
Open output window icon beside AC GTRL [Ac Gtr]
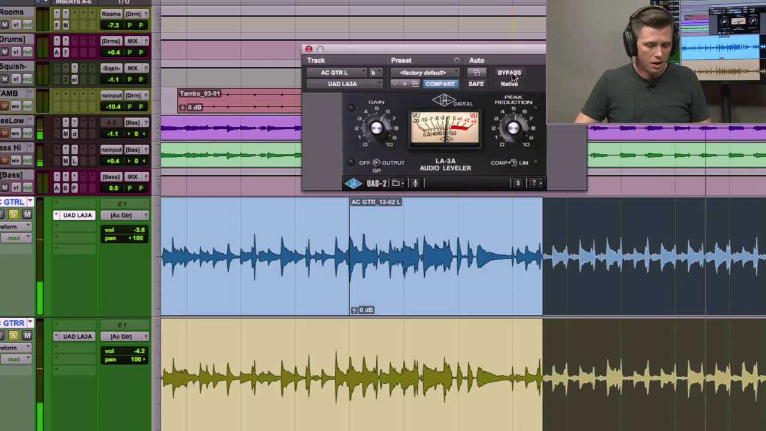pos(145,215)
